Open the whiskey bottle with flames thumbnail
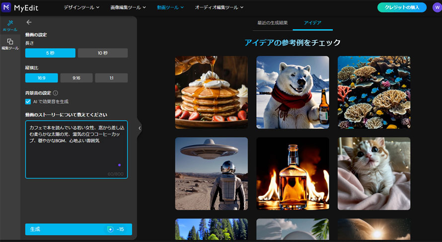 293,174
